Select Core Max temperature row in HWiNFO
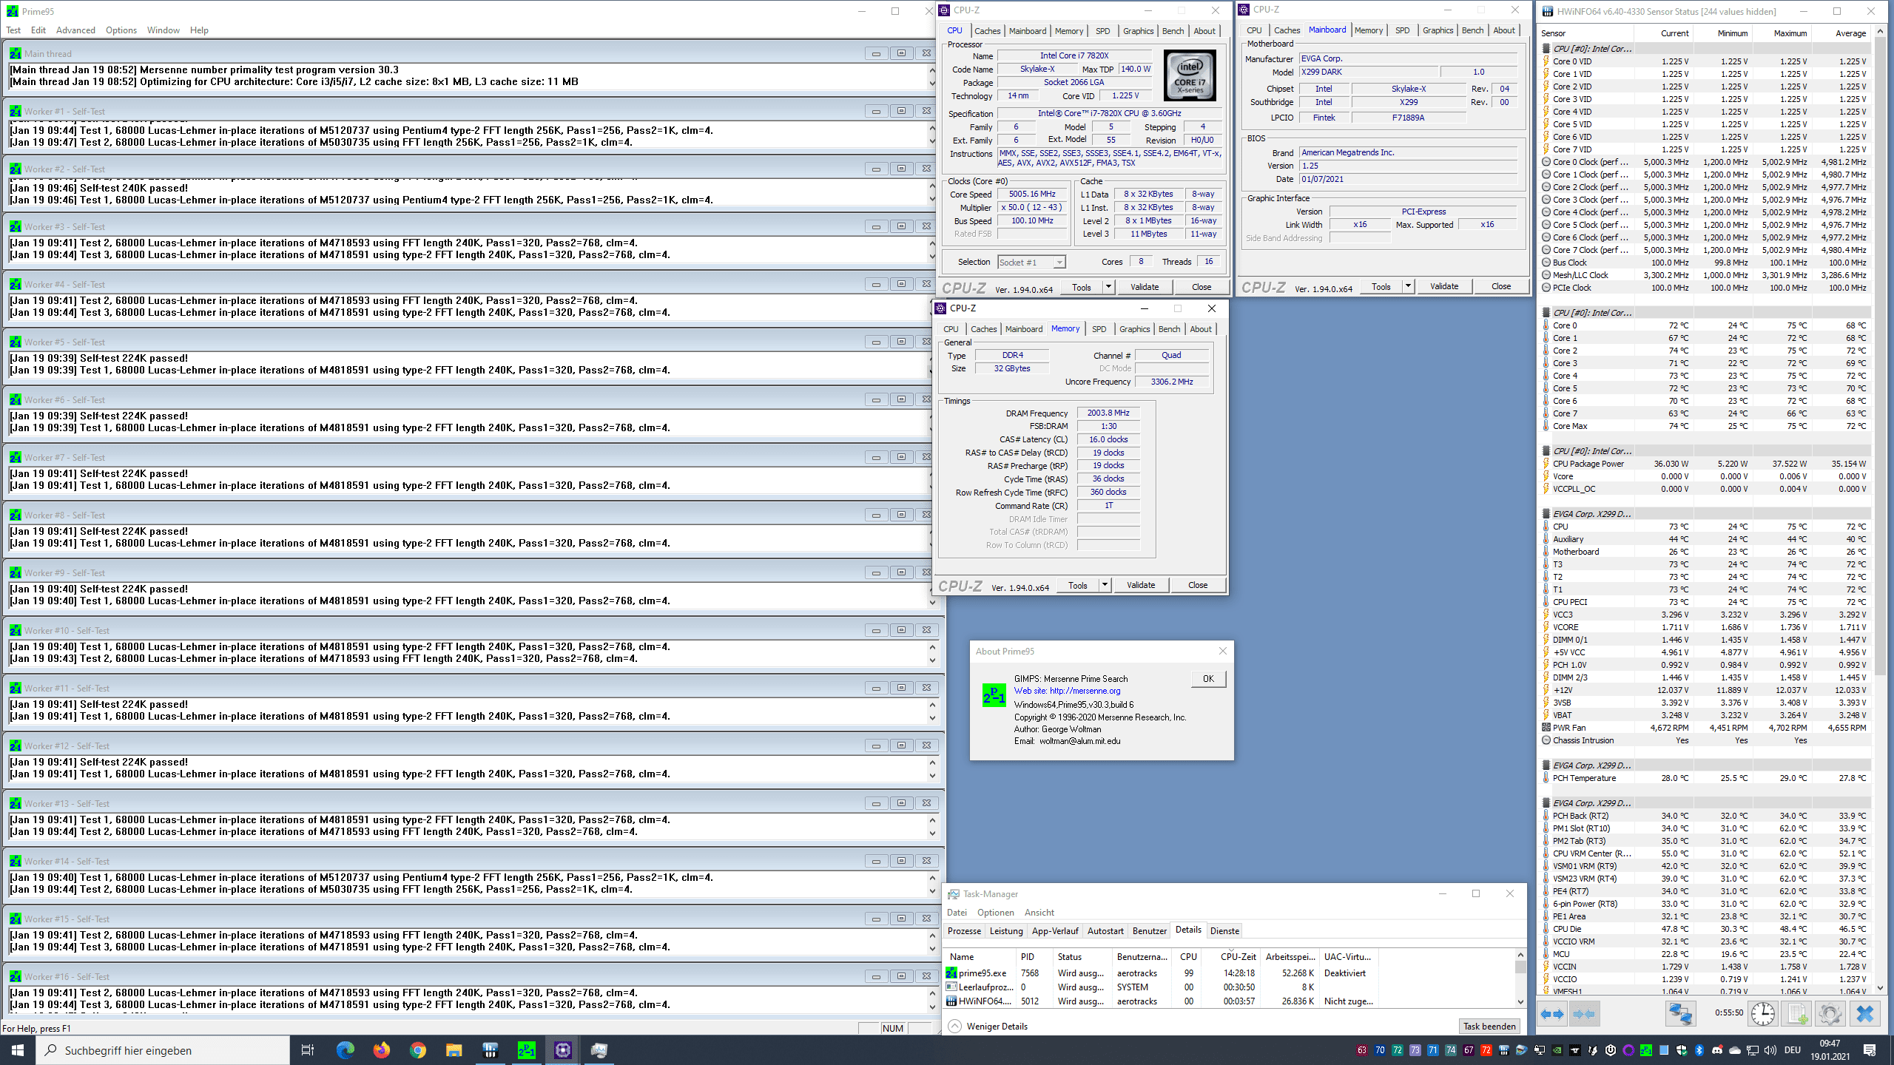Image resolution: width=1894 pixels, height=1065 pixels. point(1706,426)
